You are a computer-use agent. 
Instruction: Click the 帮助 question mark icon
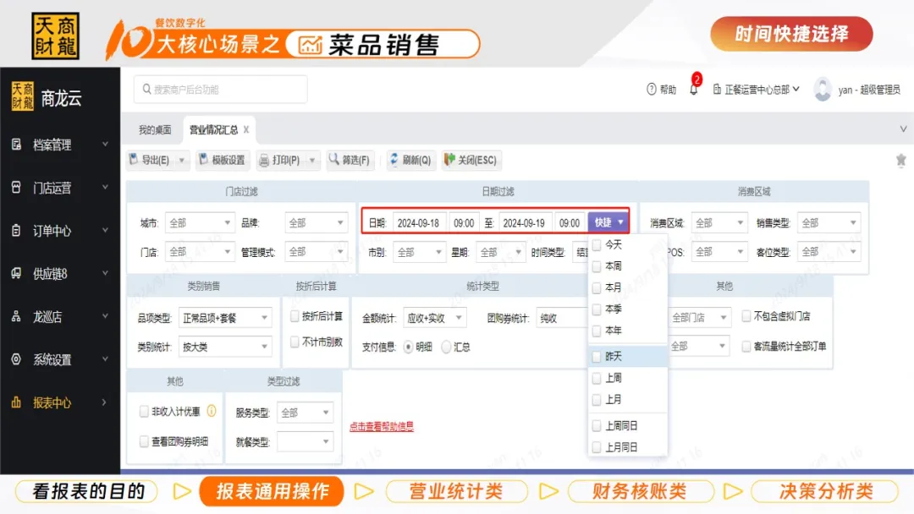(651, 89)
